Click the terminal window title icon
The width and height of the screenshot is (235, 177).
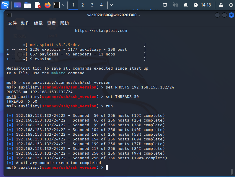coord(9,15)
